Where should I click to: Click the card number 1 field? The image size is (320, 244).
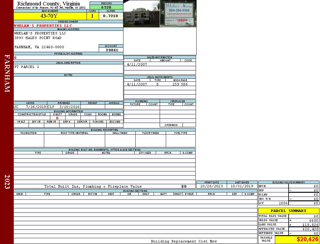(92, 16)
